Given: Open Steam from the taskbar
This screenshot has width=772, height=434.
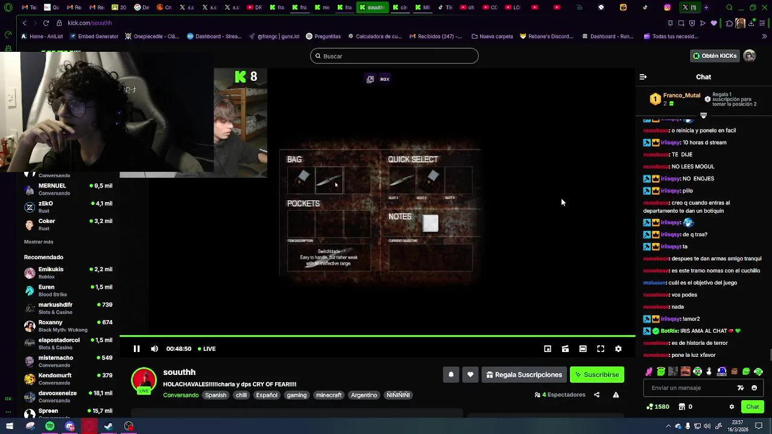Looking at the screenshot, I should (x=109, y=426).
